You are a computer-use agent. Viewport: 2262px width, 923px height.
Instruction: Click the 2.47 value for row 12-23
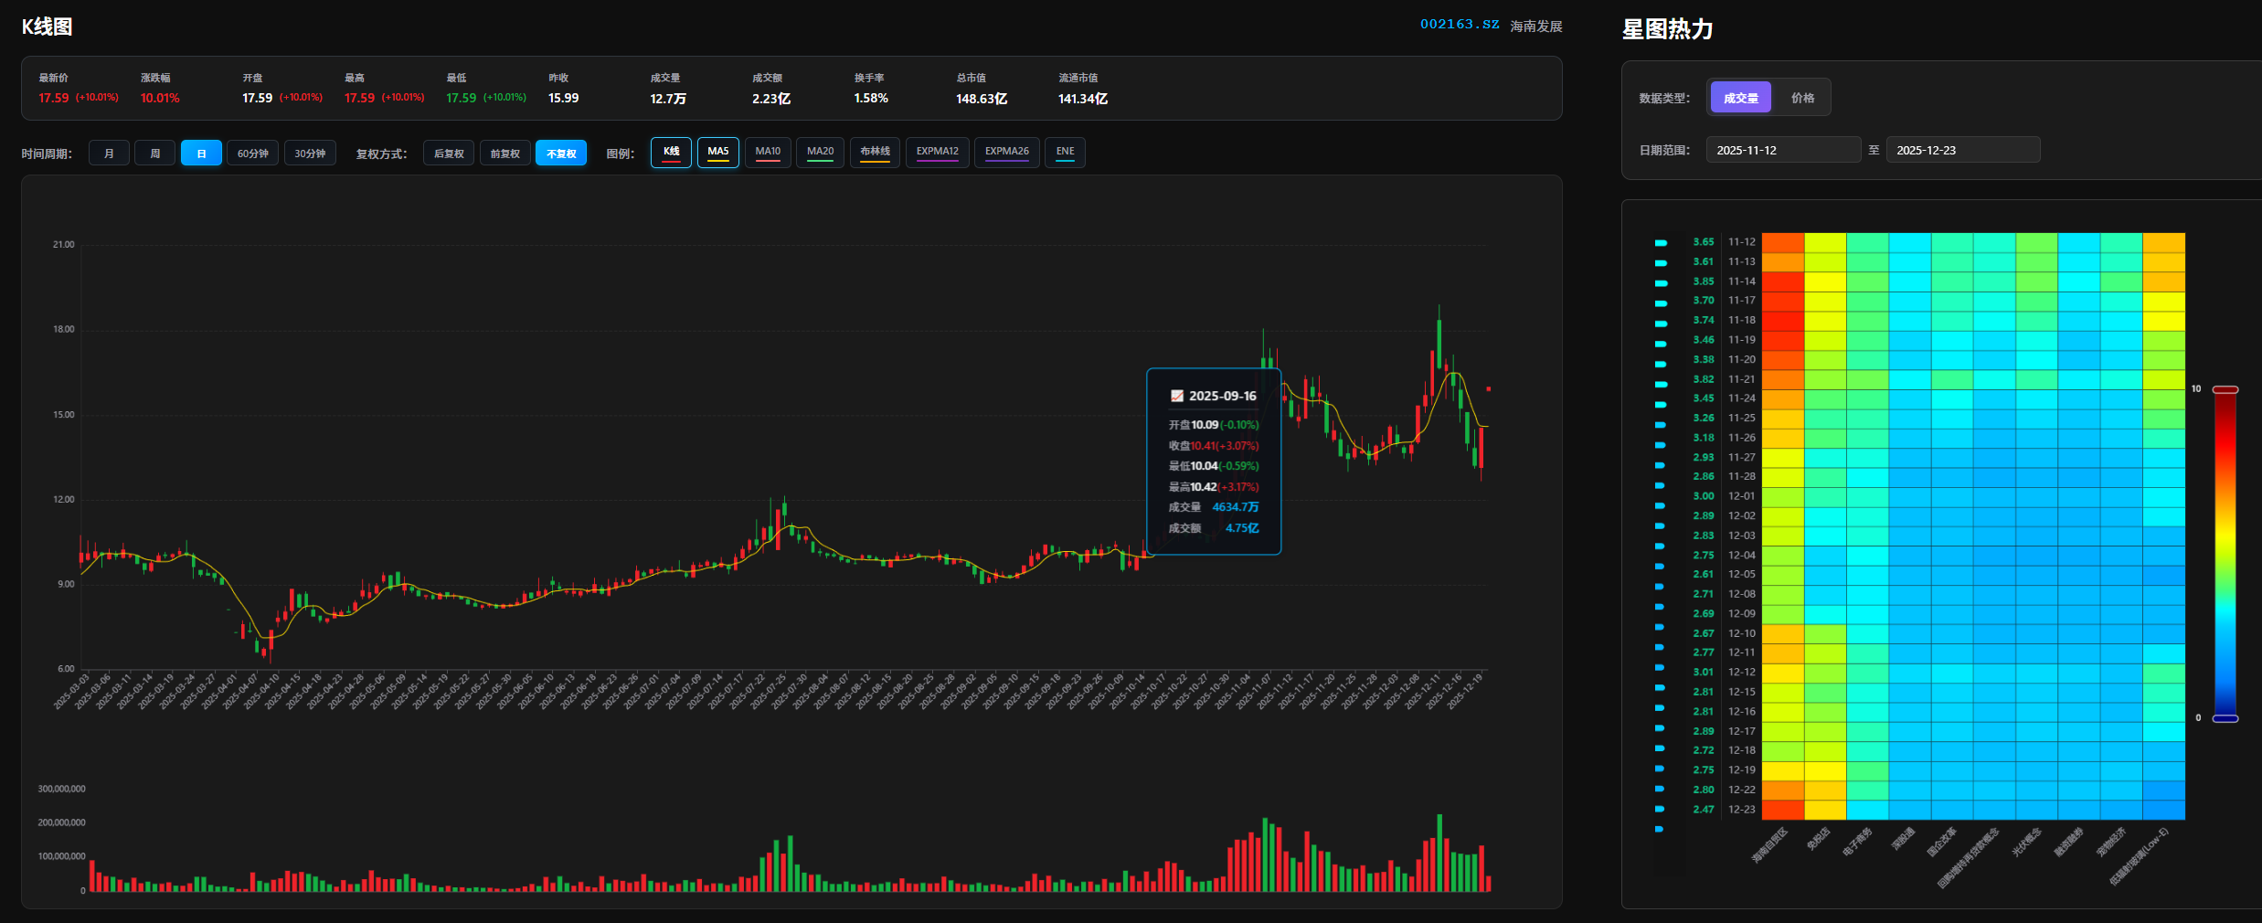[1703, 810]
